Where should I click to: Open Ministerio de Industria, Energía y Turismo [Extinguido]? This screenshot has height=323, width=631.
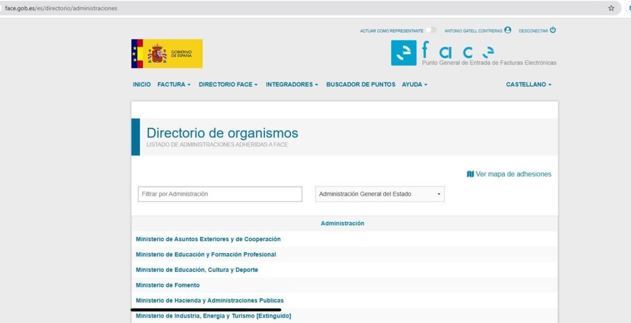[213, 316]
